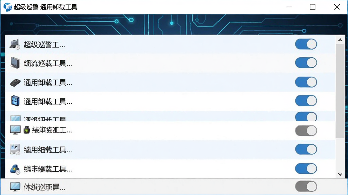Click the laptop icon beside 超级巡警工...

click(x=15, y=44)
